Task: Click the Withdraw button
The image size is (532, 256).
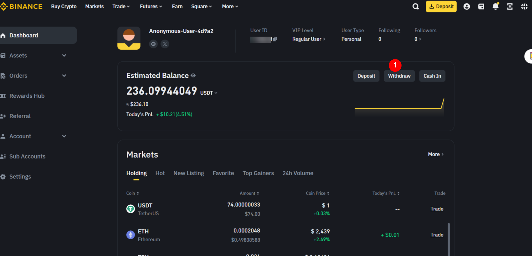Action: coord(399,76)
